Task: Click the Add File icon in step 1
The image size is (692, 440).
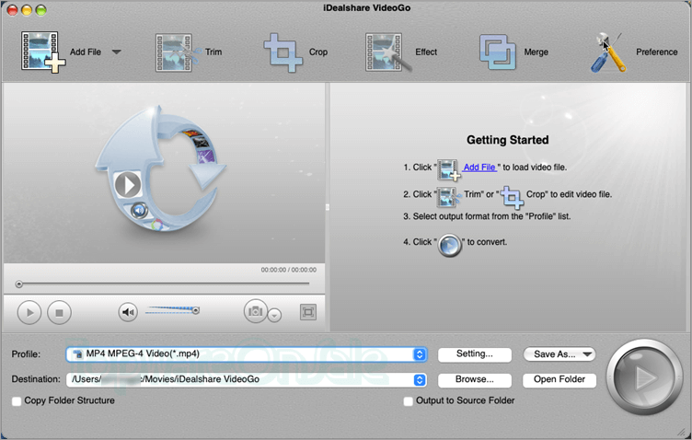Action: pos(448,170)
